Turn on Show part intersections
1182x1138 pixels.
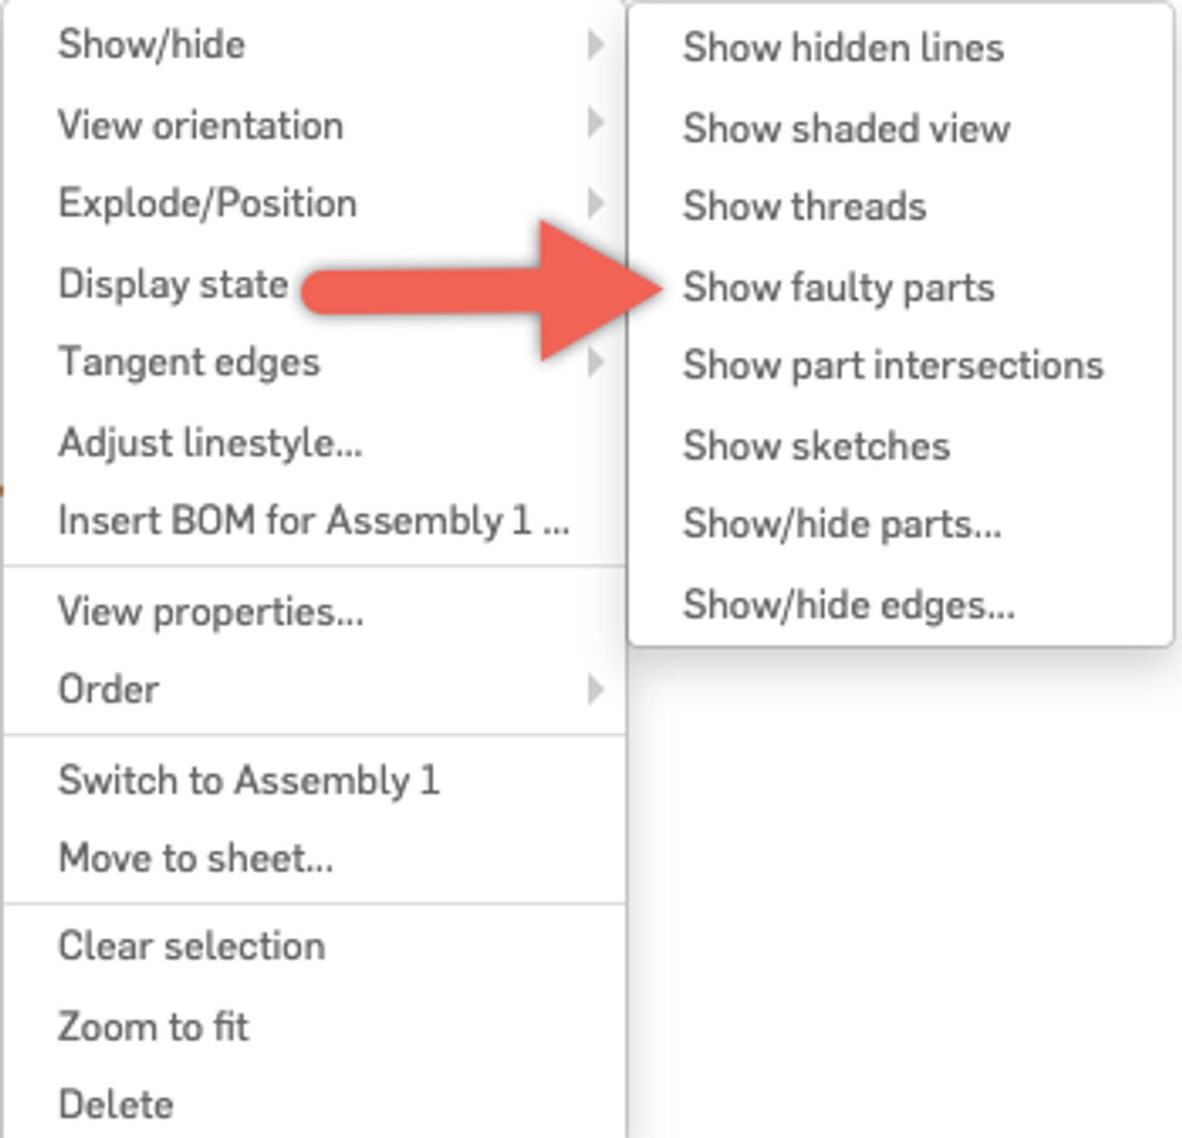point(892,365)
